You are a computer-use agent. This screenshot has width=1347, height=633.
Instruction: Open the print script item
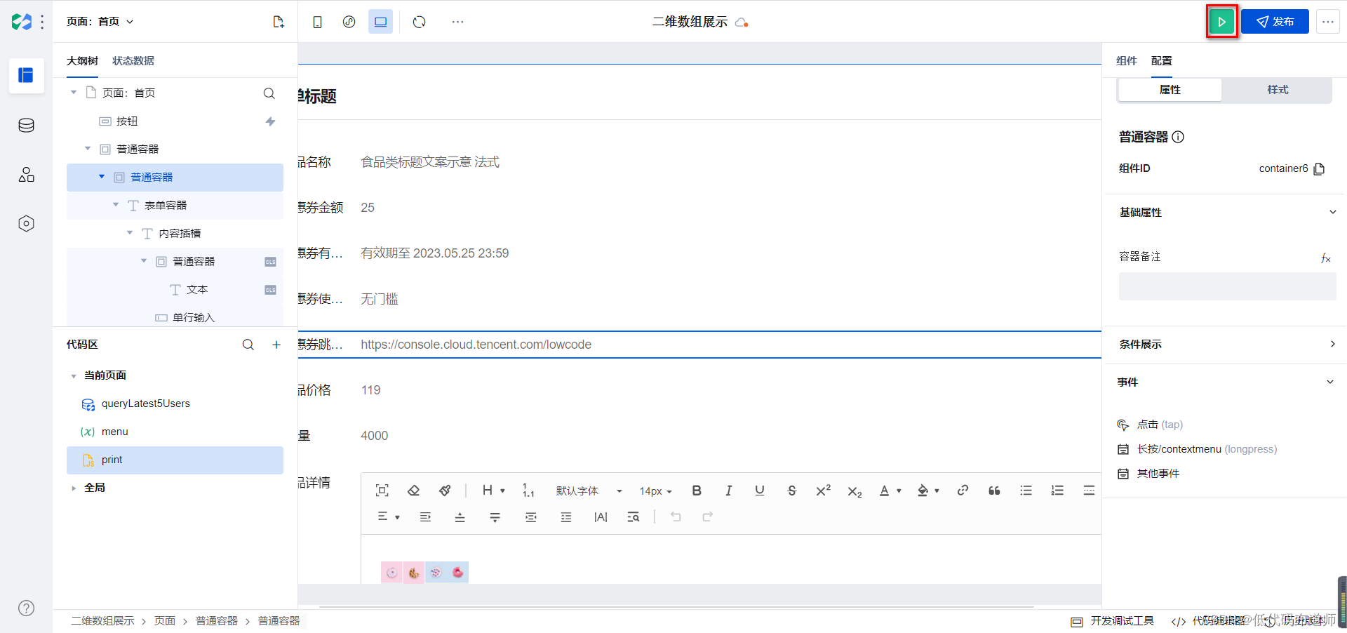(x=175, y=460)
